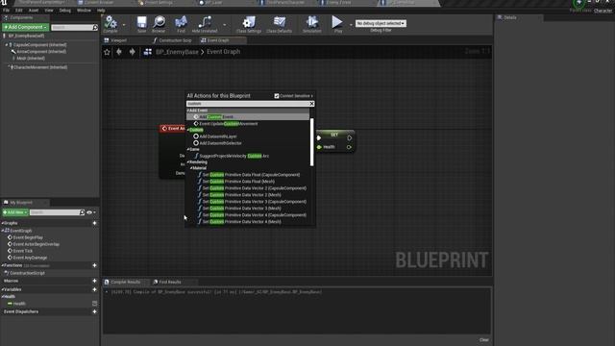Image resolution: width=615 pixels, height=346 pixels.
Task: Click the BP_EnemyBase breadcrumb link
Action: (177, 52)
